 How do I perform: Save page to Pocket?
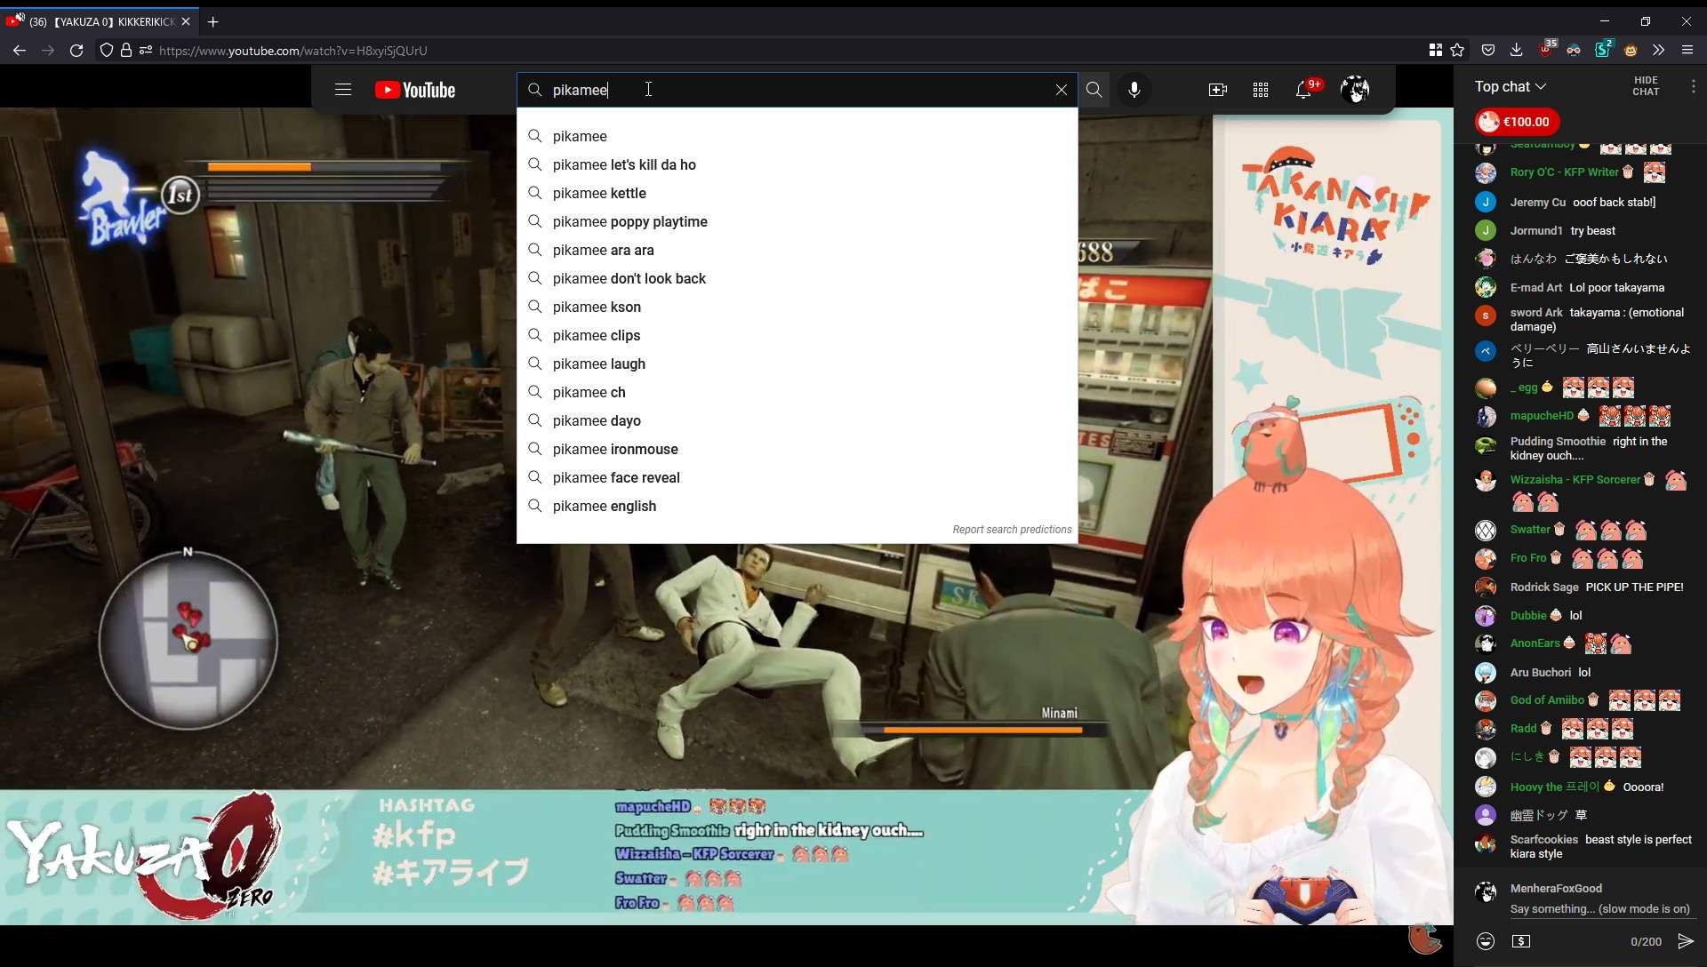pyautogui.click(x=1487, y=51)
